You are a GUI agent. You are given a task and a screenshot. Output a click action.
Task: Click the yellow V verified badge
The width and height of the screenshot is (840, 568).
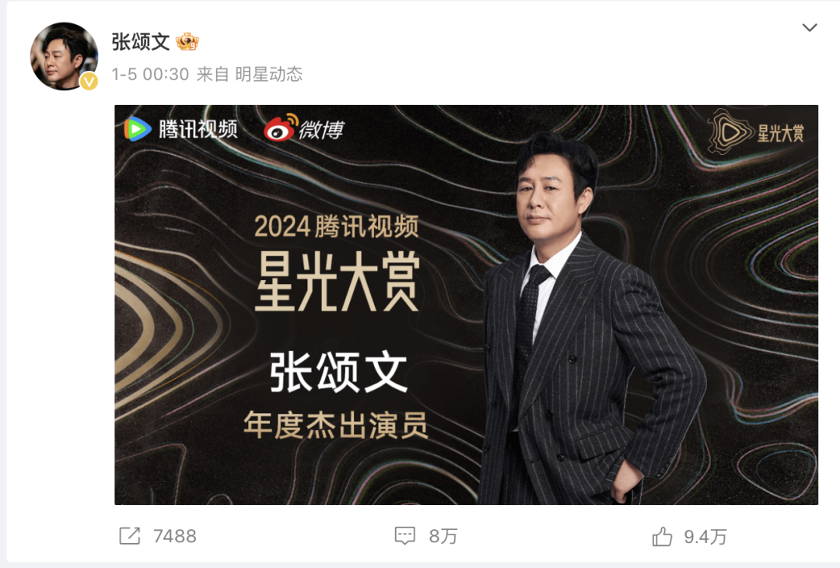pyautogui.click(x=89, y=82)
